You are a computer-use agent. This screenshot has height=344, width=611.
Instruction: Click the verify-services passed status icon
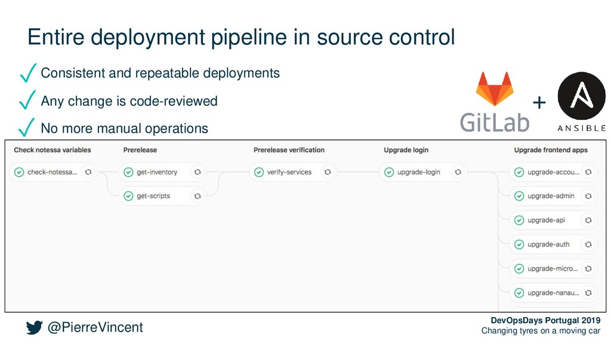pyautogui.click(x=259, y=173)
